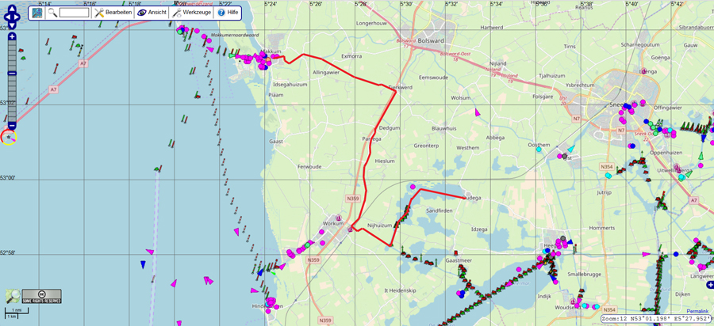Click the OpenStreetMap magnifier logo
Image resolution: width=714 pixels, height=326 pixels.
click(13, 296)
